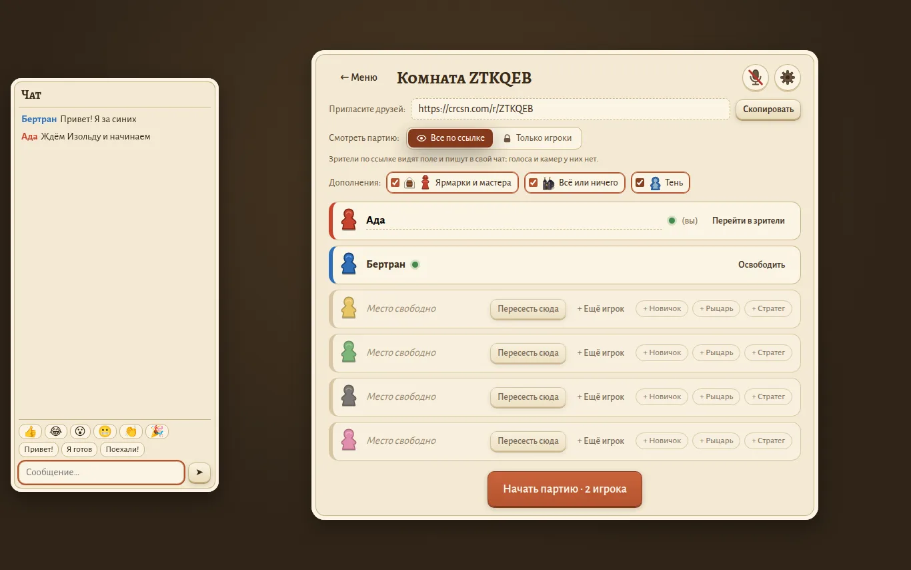
Task: Toggle the Всё или ничего expansion checkbox
Action: pyautogui.click(x=533, y=182)
